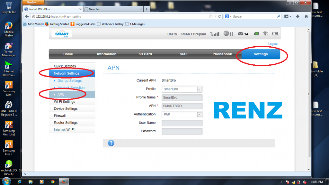This screenshot has width=329, height=185.
Task: Click into the Profile Name field
Action: 182,97
